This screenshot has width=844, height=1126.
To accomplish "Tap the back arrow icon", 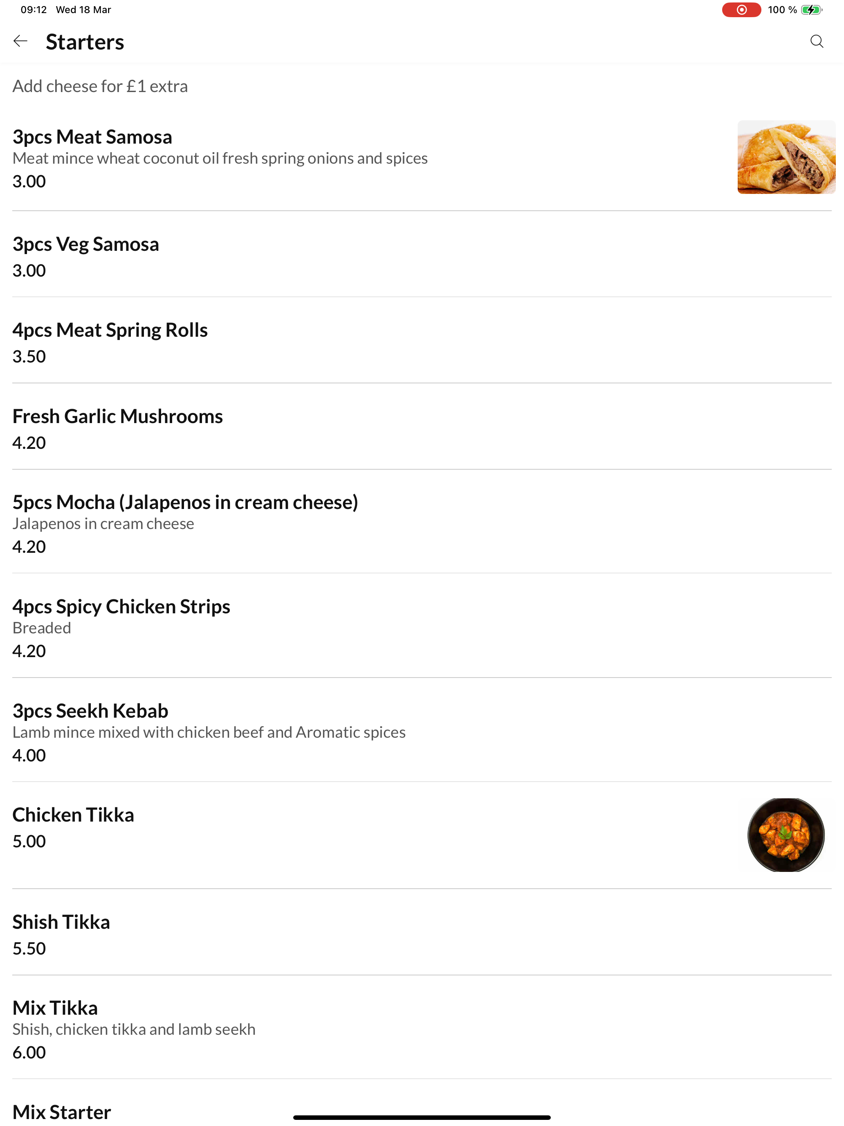I will 20,41.
